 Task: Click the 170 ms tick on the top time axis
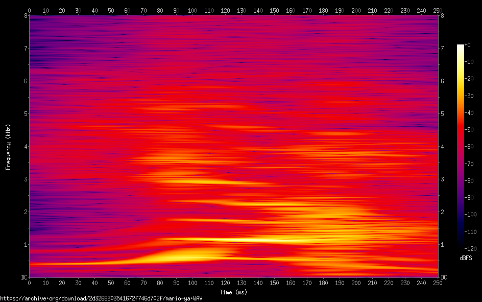[x=307, y=10]
